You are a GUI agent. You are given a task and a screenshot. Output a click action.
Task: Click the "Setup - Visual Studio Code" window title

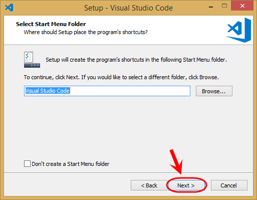128,8
